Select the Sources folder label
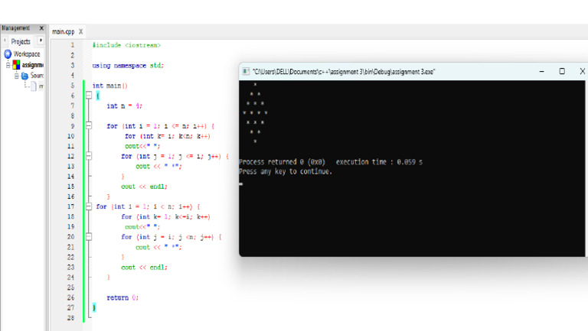The width and height of the screenshot is (588, 331). [37, 76]
